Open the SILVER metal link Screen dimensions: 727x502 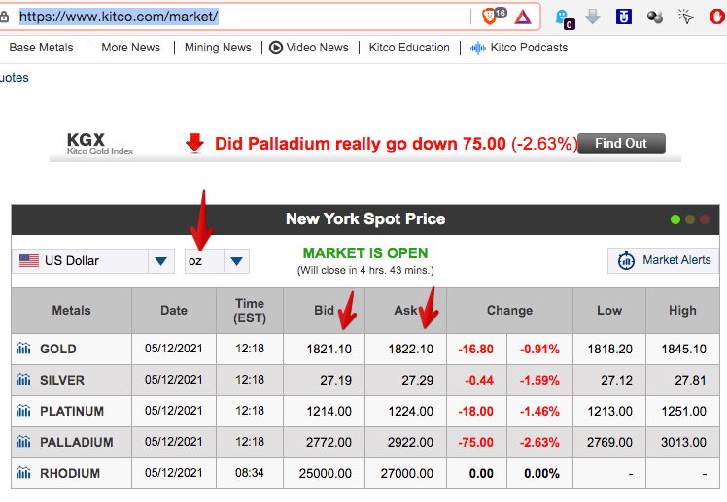[x=62, y=381]
